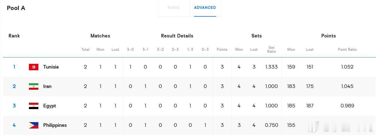Click the Set Ratio column header
The height and width of the screenshot is (136, 377).
pos(272,49)
